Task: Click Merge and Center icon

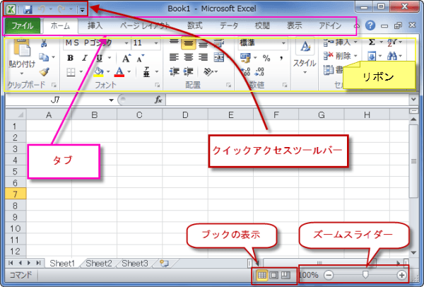Action: (218, 57)
